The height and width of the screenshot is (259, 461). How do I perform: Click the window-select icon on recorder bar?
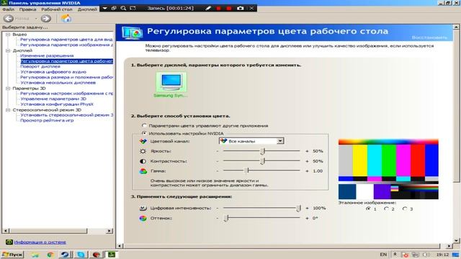[114, 8]
